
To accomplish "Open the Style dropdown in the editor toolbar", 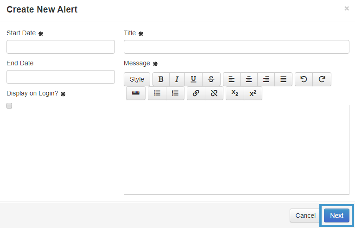I will (137, 79).
